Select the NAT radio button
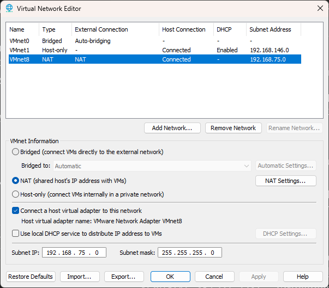Screen dimensions: 329x288 pos(15,181)
